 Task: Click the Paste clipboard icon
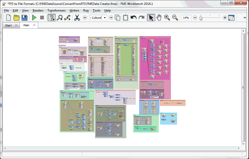tap(126, 18)
